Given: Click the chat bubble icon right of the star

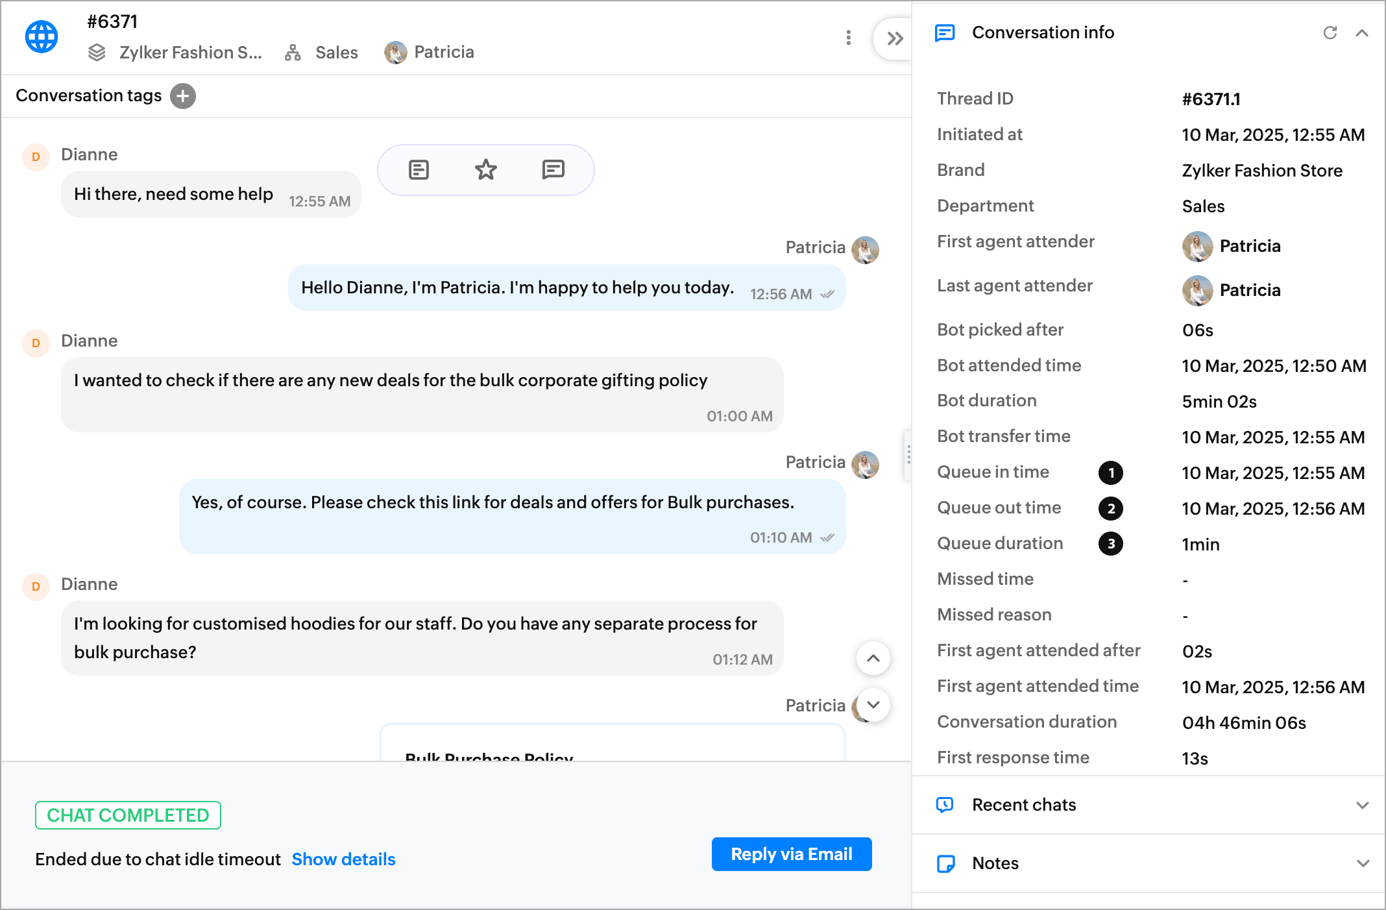Looking at the screenshot, I should click(553, 170).
